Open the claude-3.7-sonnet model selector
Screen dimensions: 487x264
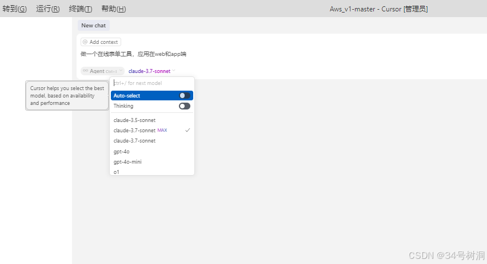tap(152, 71)
